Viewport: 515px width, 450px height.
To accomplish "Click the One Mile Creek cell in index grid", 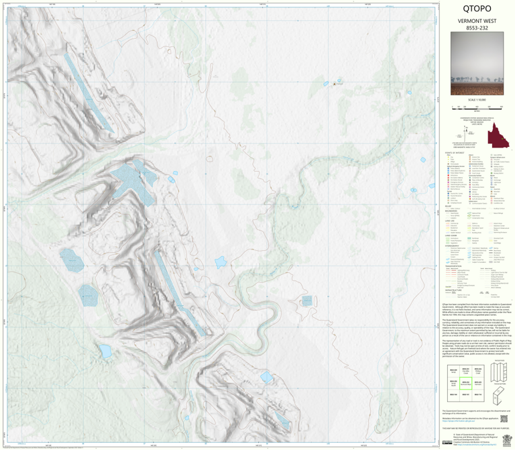I will [x=466, y=371].
